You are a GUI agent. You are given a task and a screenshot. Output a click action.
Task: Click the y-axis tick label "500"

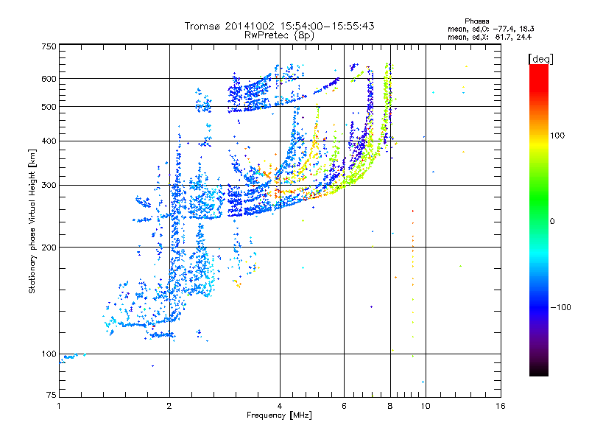pyautogui.click(x=49, y=107)
